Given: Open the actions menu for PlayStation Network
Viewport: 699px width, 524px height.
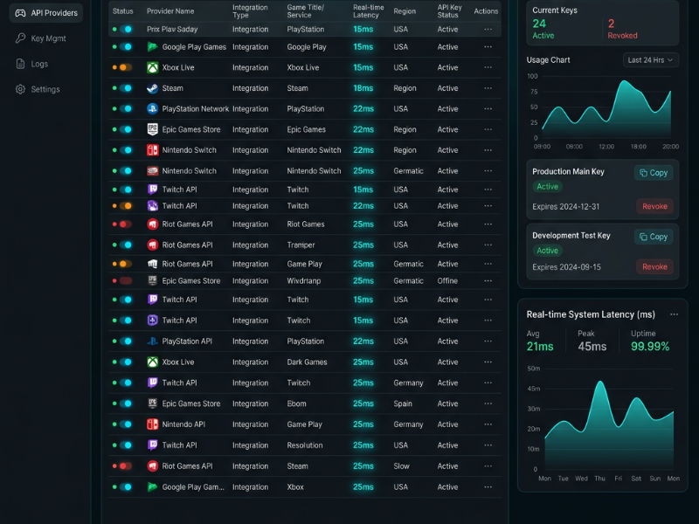Looking at the screenshot, I should [488, 108].
